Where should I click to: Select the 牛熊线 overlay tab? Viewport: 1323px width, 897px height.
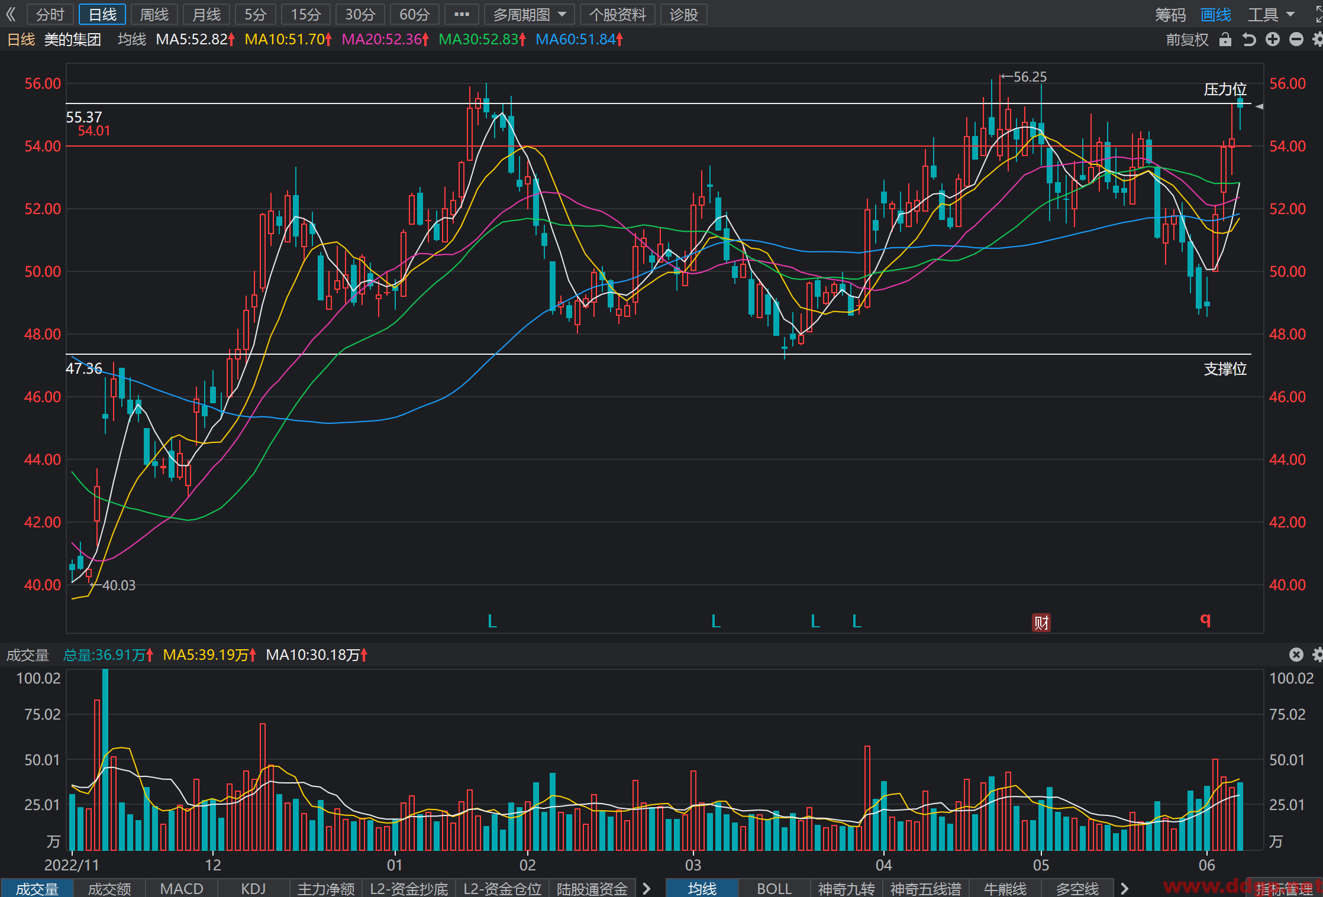(1005, 888)
